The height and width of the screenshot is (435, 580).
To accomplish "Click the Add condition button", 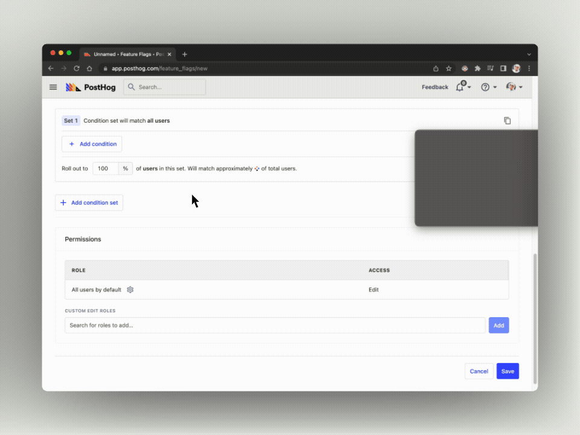I will tap(92, 144).
